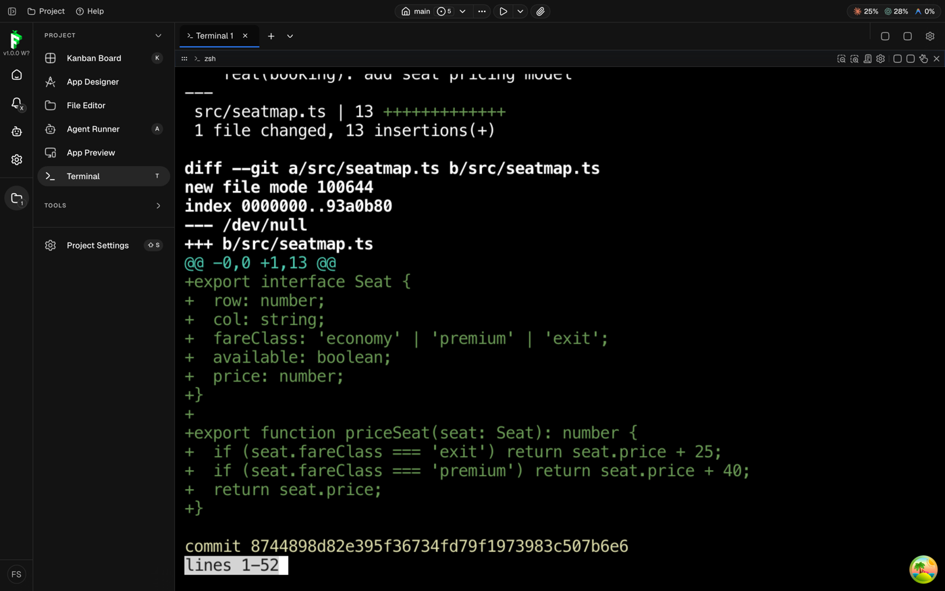Close the zsh terminal pane
The height and width of the screenshot is (591, 945).
pos(936,59)
